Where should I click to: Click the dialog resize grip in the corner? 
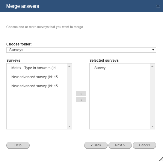click(161, 159)
